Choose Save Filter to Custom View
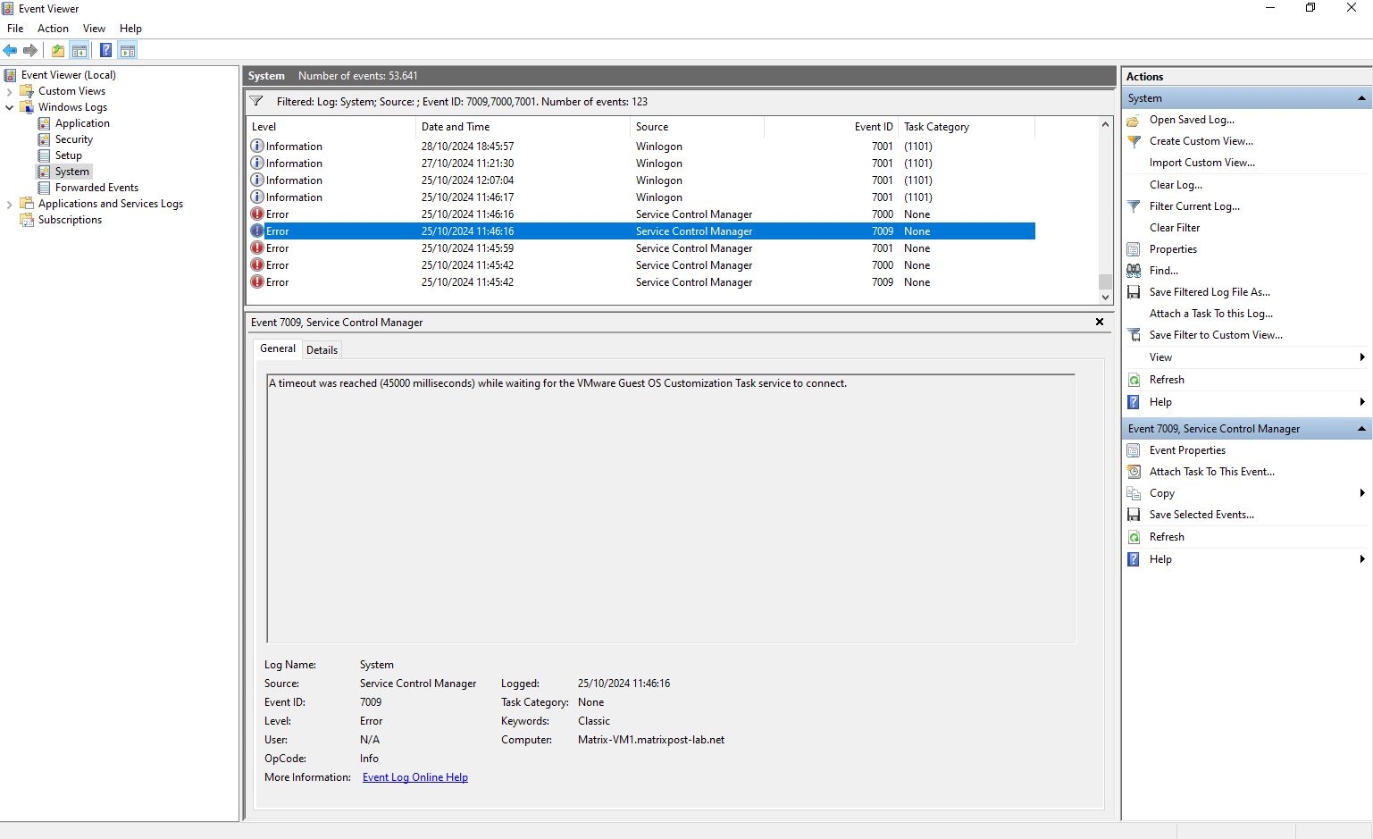The image size is (1373, 839). (x=1216, y=335)
